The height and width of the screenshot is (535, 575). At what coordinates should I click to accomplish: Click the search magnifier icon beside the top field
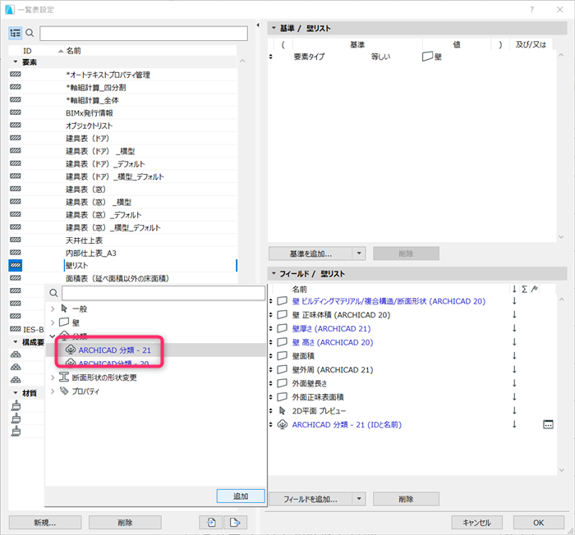pos(30,34)
